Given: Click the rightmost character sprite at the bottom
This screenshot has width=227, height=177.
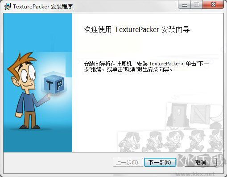Looking at the screenshot, I should coord(216,141).
